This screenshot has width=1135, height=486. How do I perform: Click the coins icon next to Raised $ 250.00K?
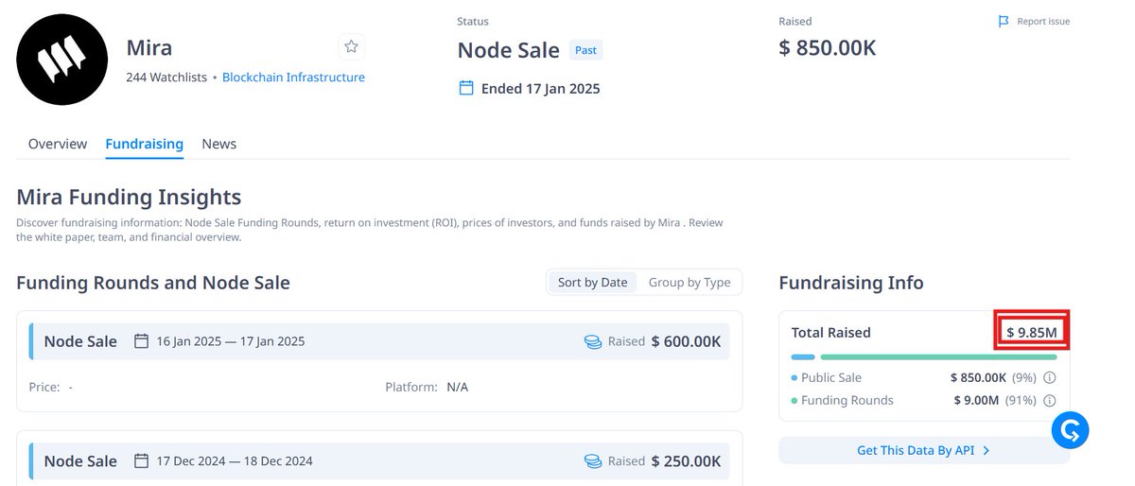[593, 460]
